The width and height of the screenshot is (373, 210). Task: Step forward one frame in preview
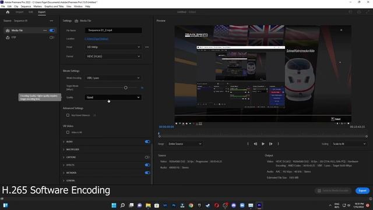click(x=270, y=144)
